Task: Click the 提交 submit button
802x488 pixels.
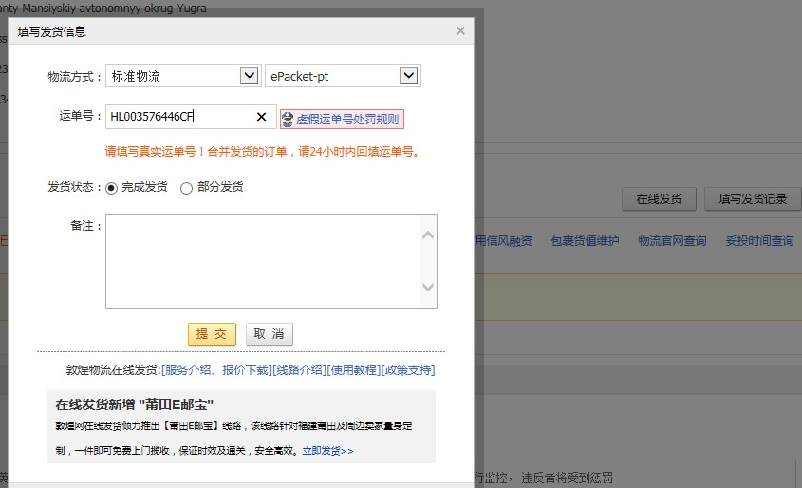Action: coord(211,334)
